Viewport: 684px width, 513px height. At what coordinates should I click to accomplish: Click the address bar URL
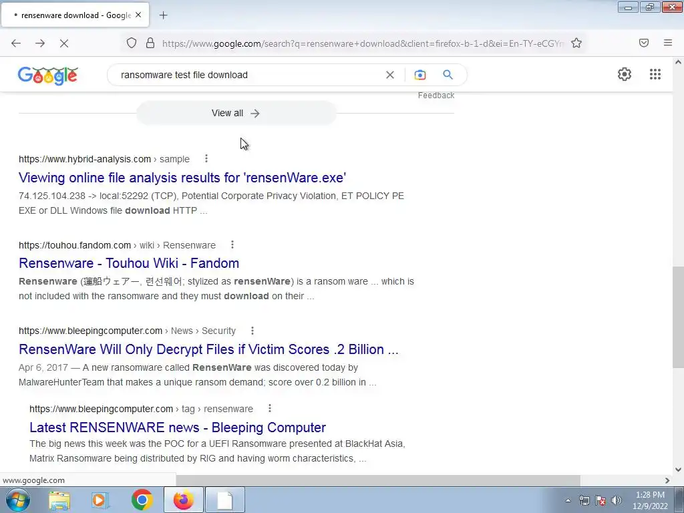click(x=363, y=43)
